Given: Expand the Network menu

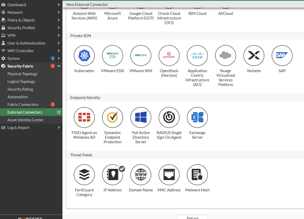Looking at the screenshot, I should [31, 12].
